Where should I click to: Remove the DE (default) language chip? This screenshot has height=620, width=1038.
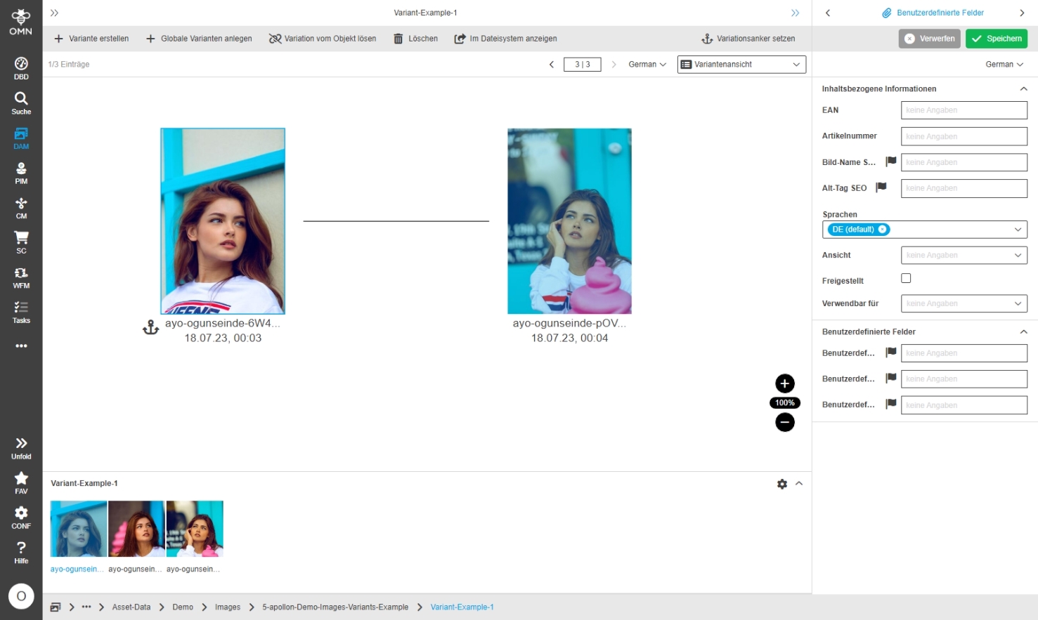point(883,230)
